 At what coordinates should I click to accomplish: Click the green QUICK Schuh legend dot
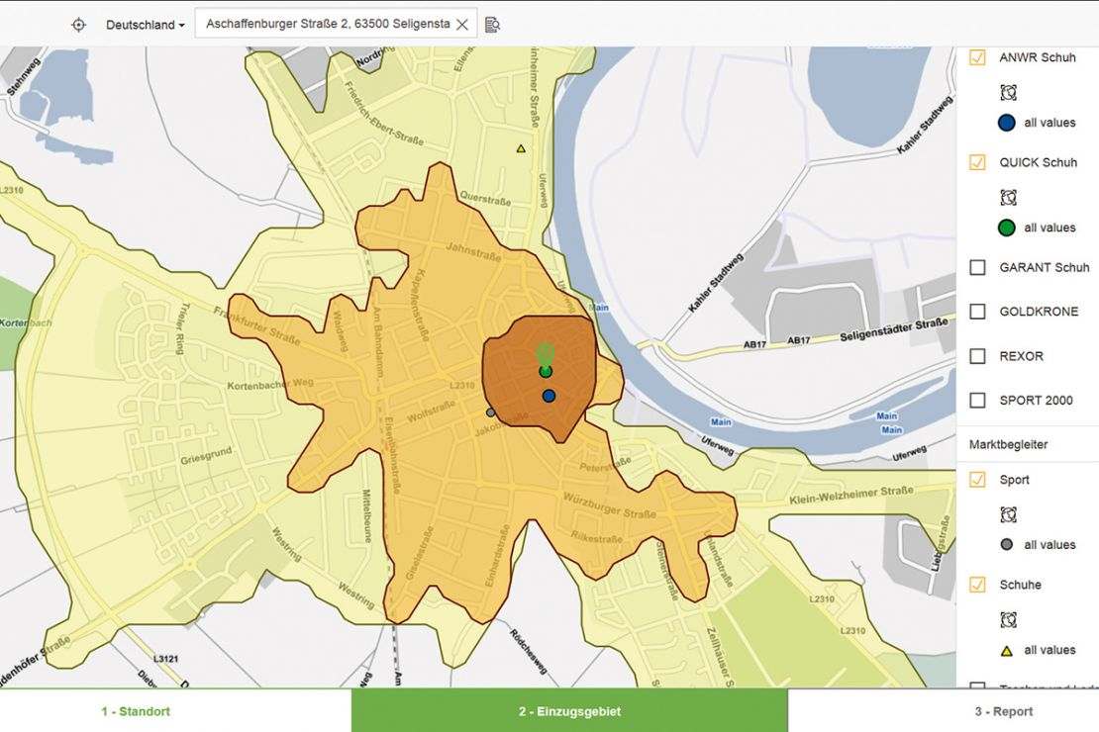tap(1007, 228)
